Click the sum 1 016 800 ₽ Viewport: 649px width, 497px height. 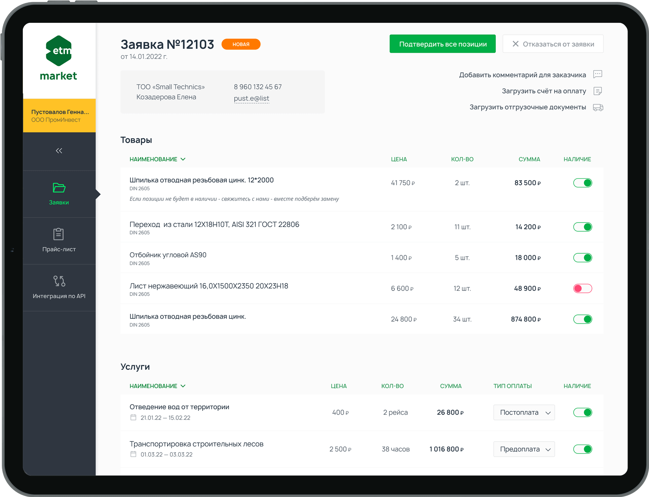coord(446,449)
